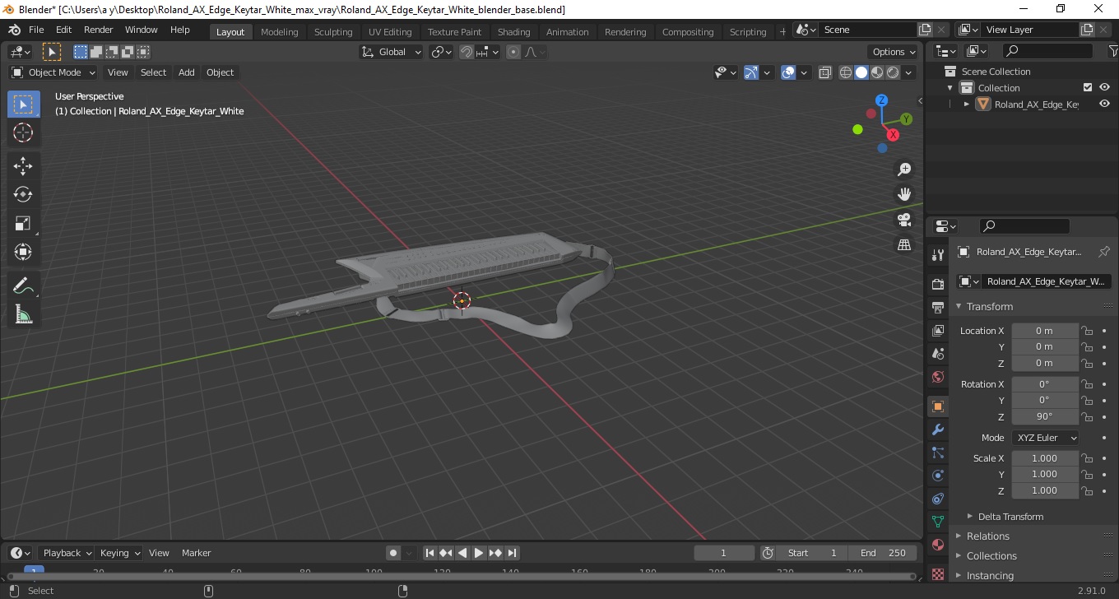
Task: Expand the Collections panel
Action: [x=991, y=556]
